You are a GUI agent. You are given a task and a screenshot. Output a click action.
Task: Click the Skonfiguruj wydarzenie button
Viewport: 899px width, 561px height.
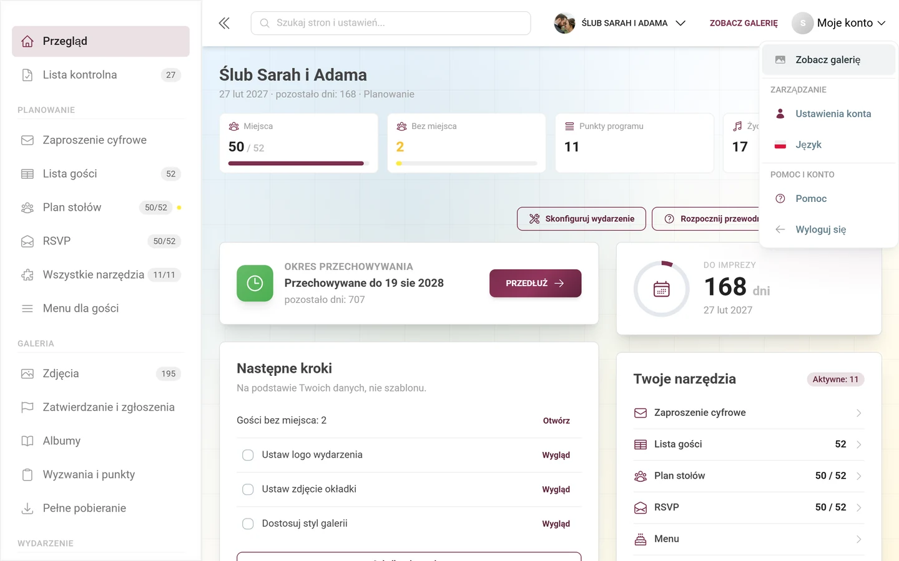pos(581,219)
